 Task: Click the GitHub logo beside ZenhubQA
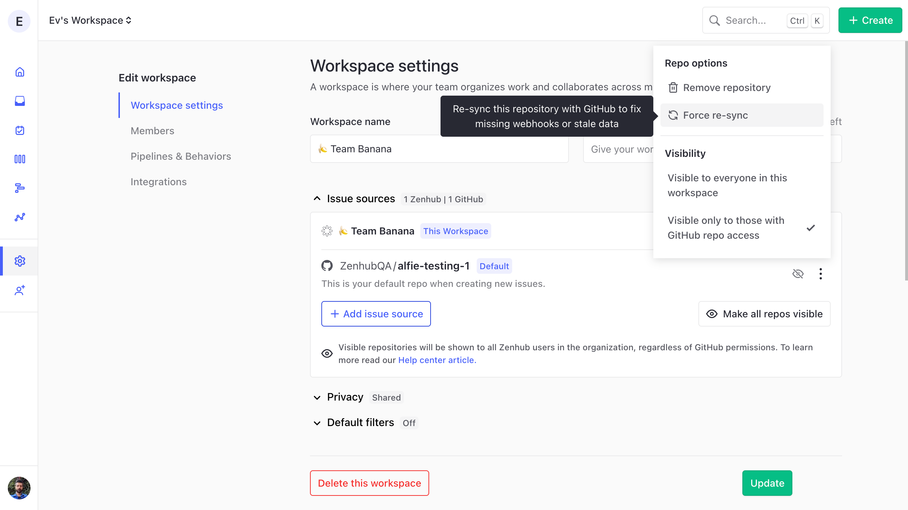tap(327, 266)
